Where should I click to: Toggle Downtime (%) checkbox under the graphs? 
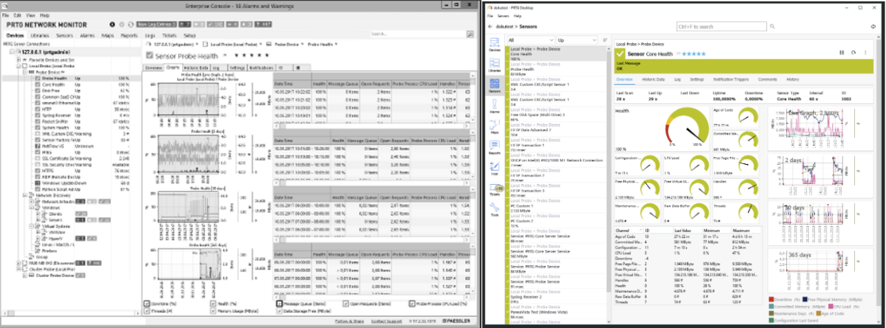[x=147, y=303]
